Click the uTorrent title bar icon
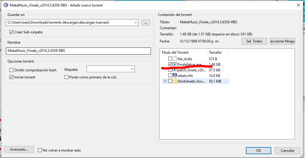The width and height of the screenshot is (305, 158). pyautogui.click(x=6, y=5)
